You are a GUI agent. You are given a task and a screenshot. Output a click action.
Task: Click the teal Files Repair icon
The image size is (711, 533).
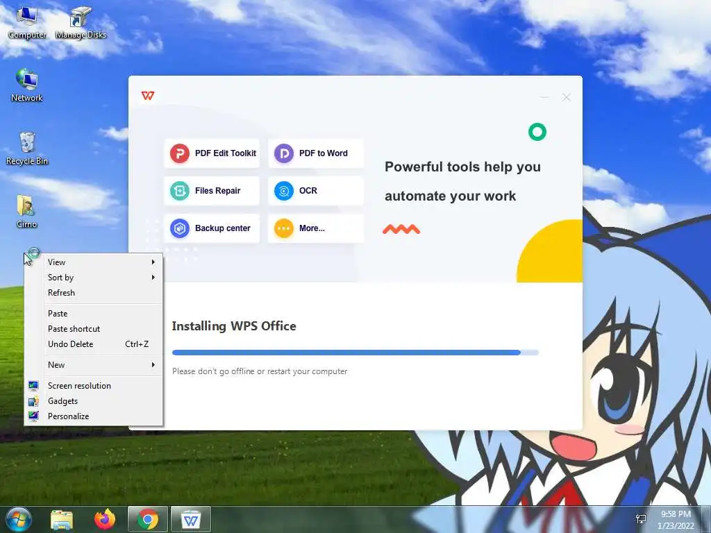pos(180,191)
